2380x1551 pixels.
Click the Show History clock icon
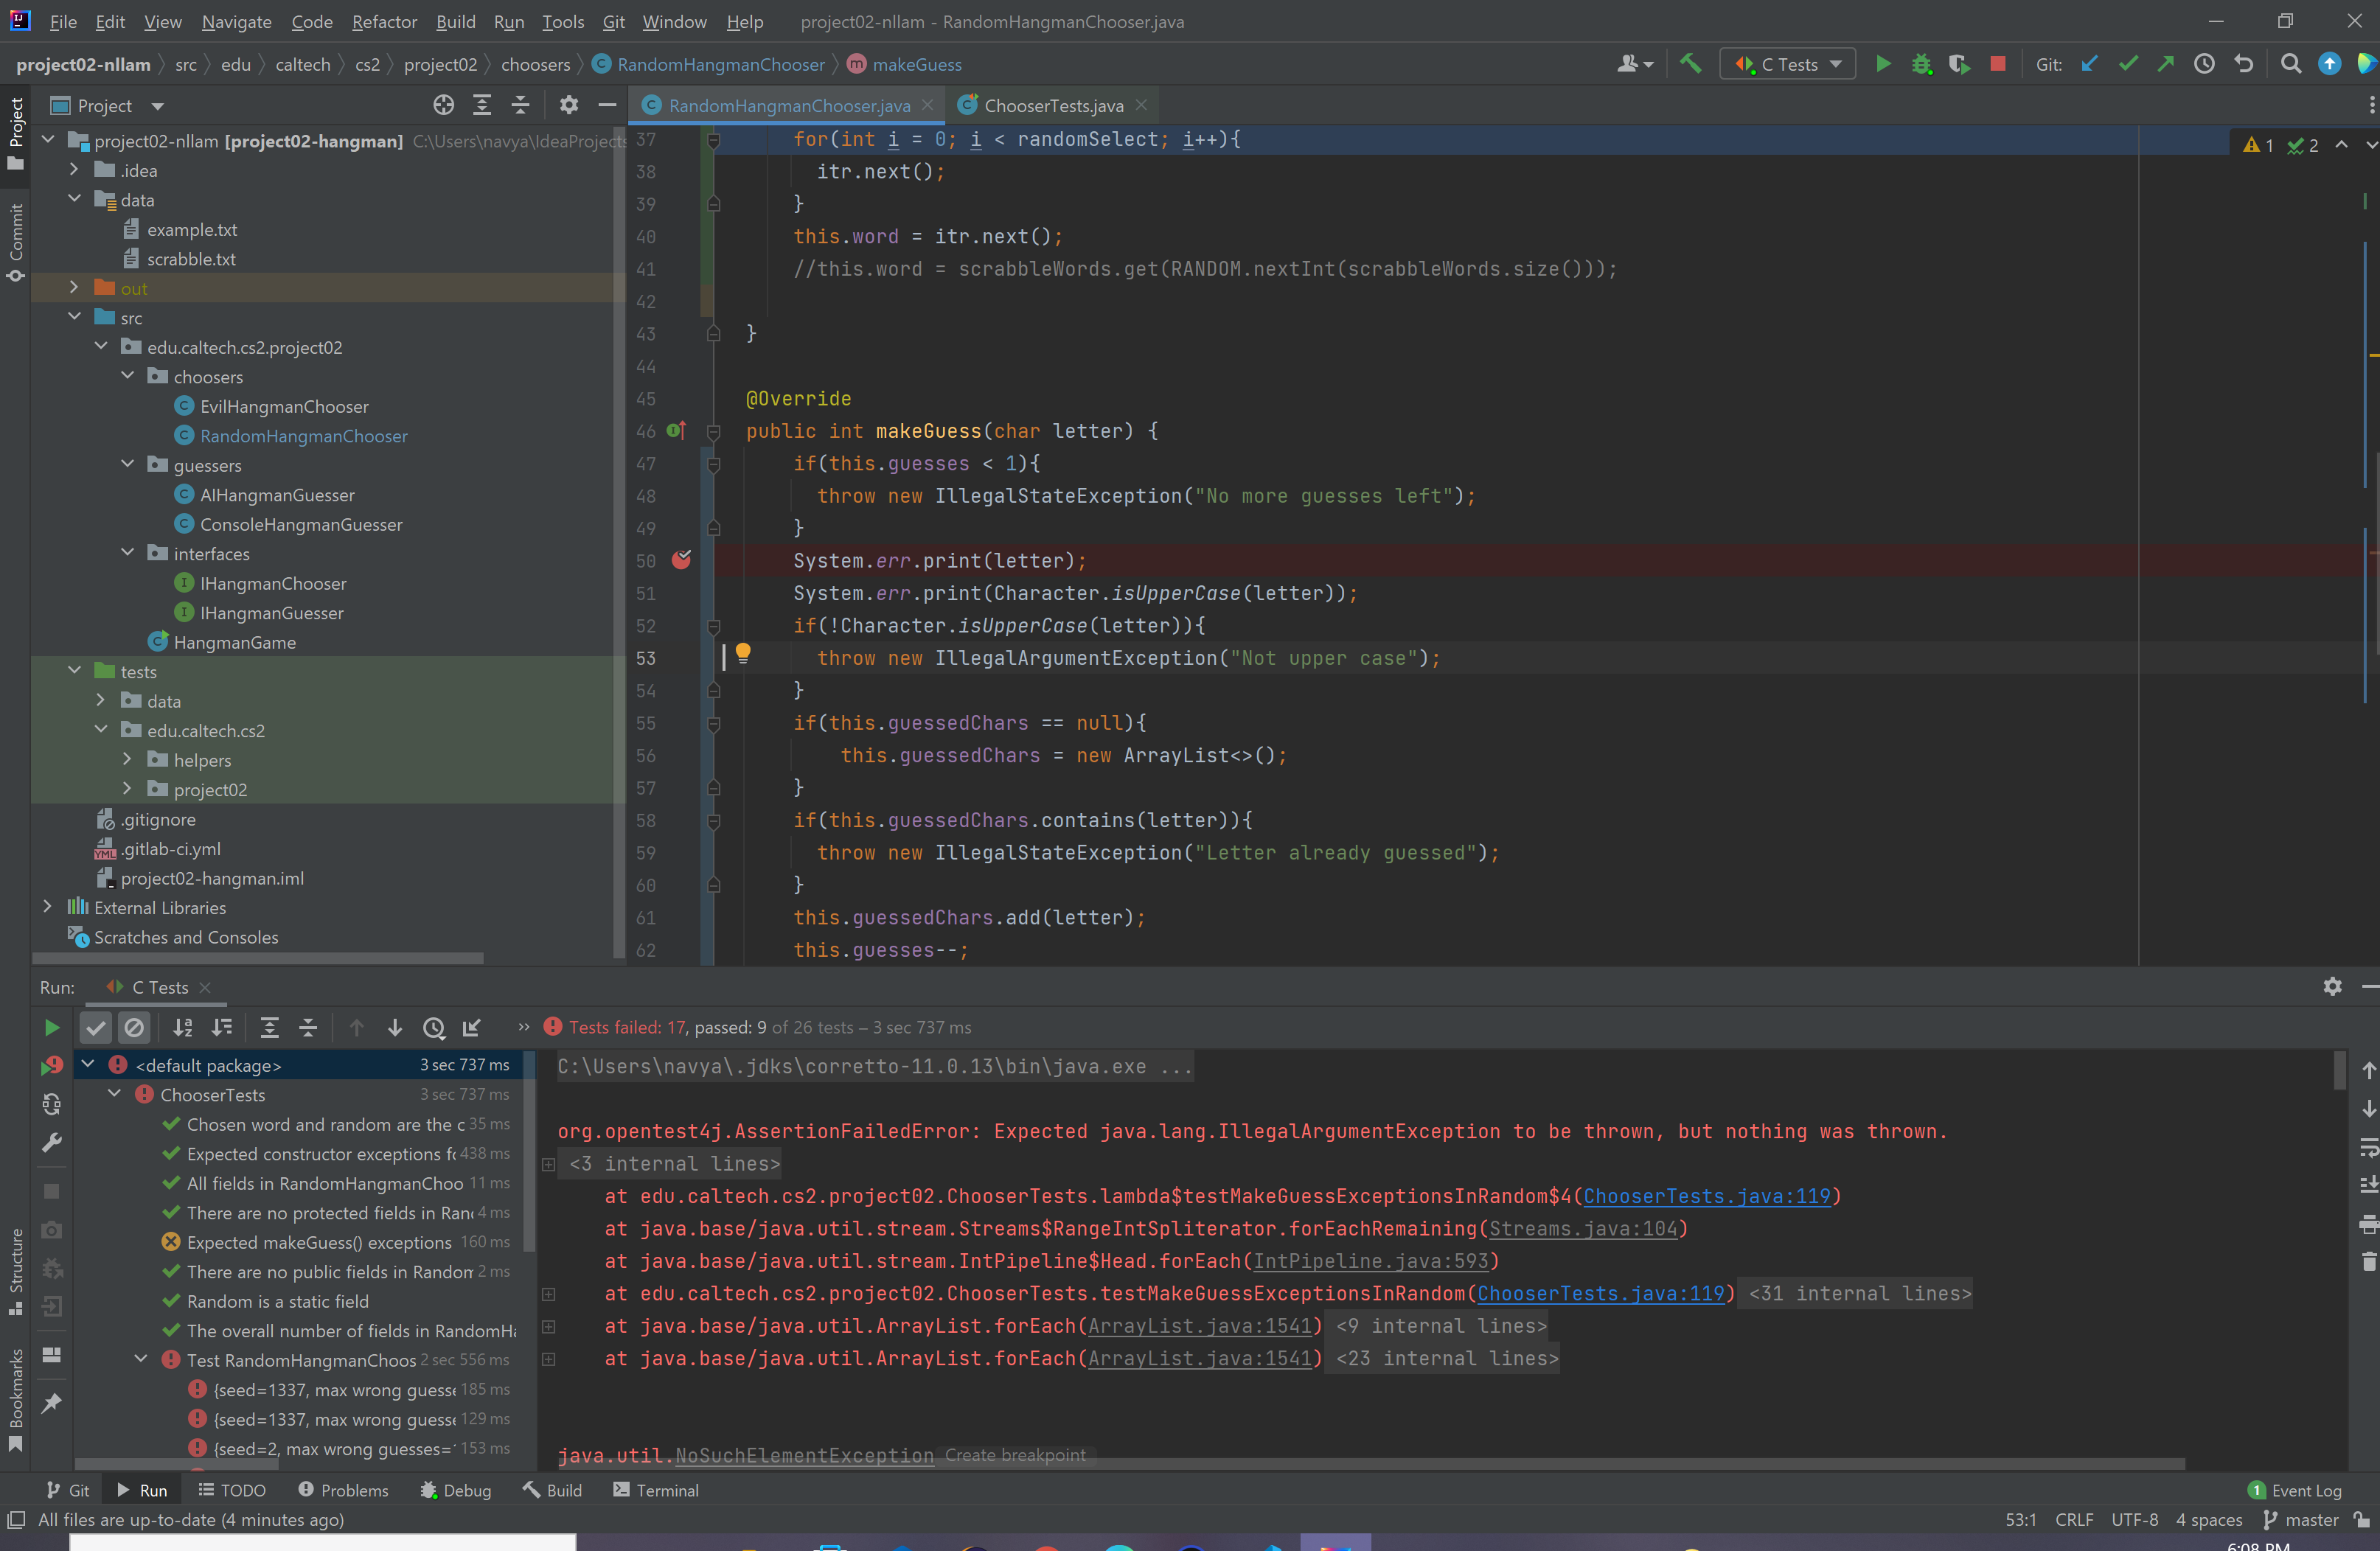(x=2204, y=64)
